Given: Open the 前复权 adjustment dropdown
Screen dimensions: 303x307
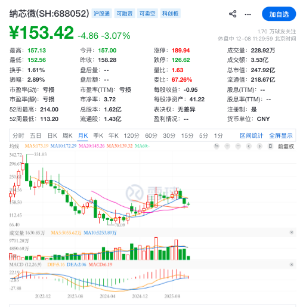Looking at the screenshot, I should click(x=286, y=147).
